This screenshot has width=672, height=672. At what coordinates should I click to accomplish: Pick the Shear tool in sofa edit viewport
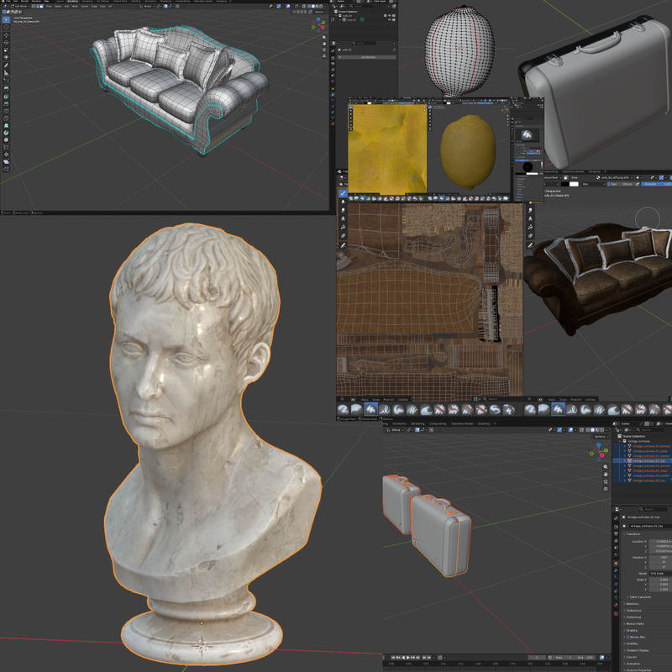pyautogui.click(x=6, y=161)
